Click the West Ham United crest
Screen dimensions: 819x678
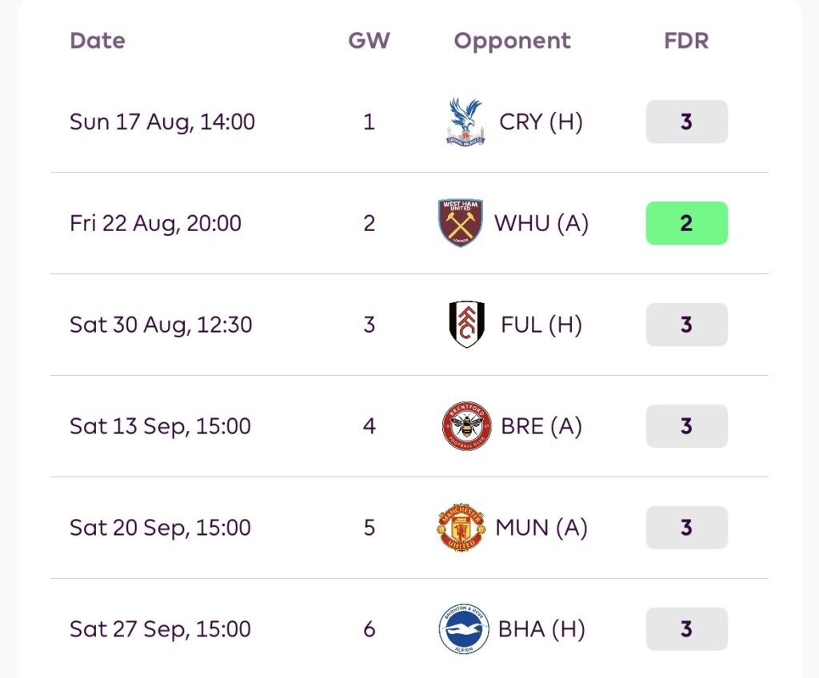(x=460, y=223)
